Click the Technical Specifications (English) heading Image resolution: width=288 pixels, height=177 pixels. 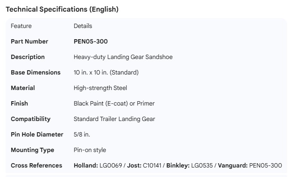click(62, 9)
